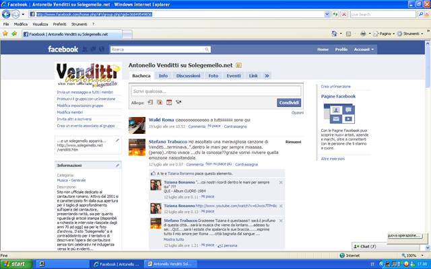Click the Stop loading red X icon
431x269 pixels.
[x=344, y=14]
